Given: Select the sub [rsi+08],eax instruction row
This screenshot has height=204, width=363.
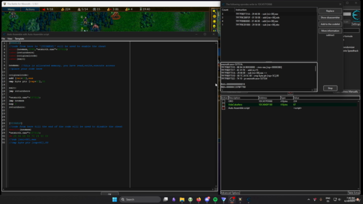Looking at the screenshot, I should click(268, 14).
